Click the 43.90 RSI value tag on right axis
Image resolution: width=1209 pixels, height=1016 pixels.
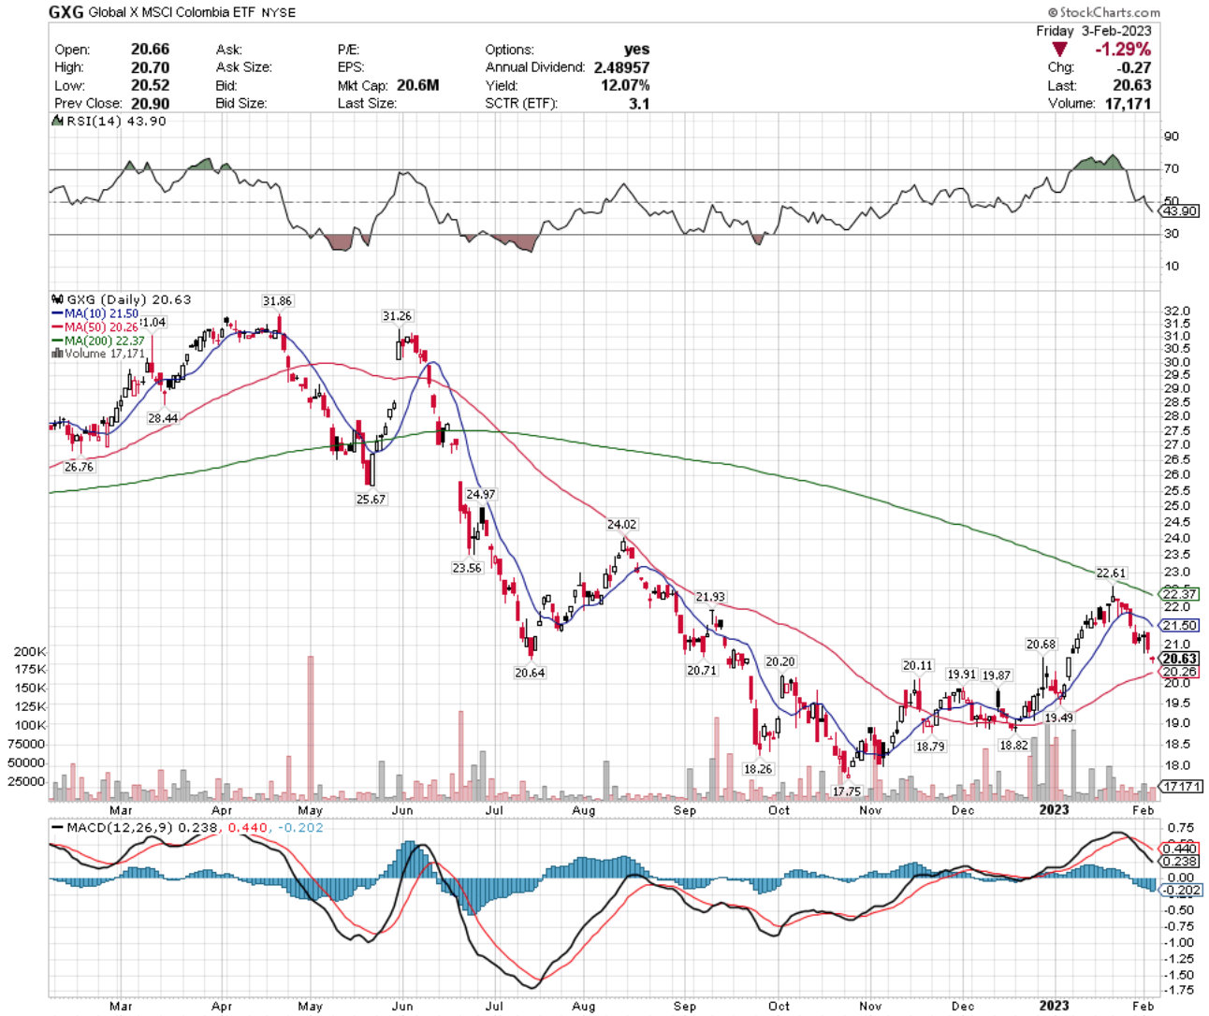coord(1179,211)
